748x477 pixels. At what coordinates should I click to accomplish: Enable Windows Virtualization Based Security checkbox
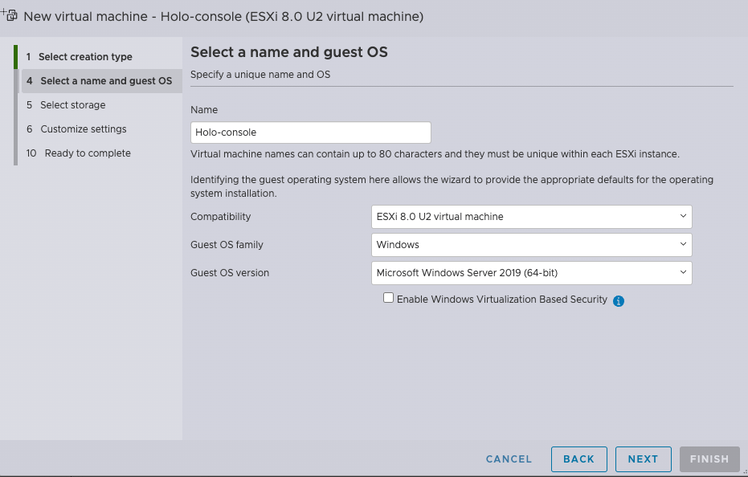[x=389, y=298]
